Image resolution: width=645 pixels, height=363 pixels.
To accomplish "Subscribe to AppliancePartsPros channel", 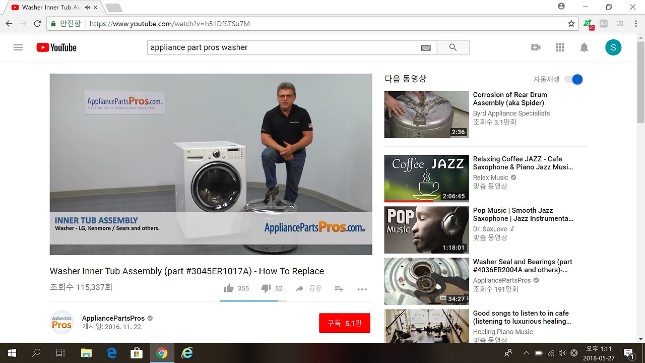I will click(345, 323).
